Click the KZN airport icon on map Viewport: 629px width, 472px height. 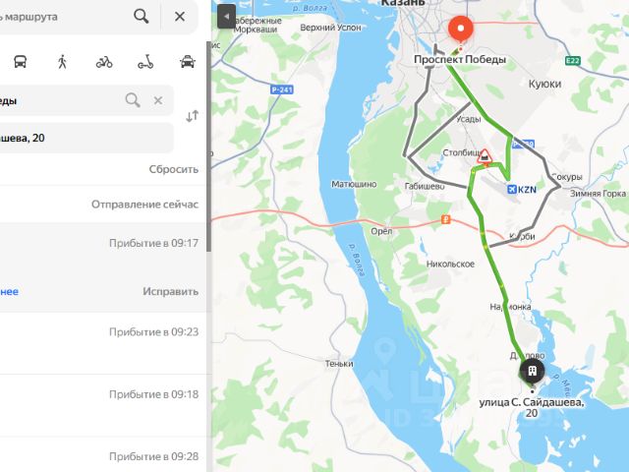[x=511, y=189]
